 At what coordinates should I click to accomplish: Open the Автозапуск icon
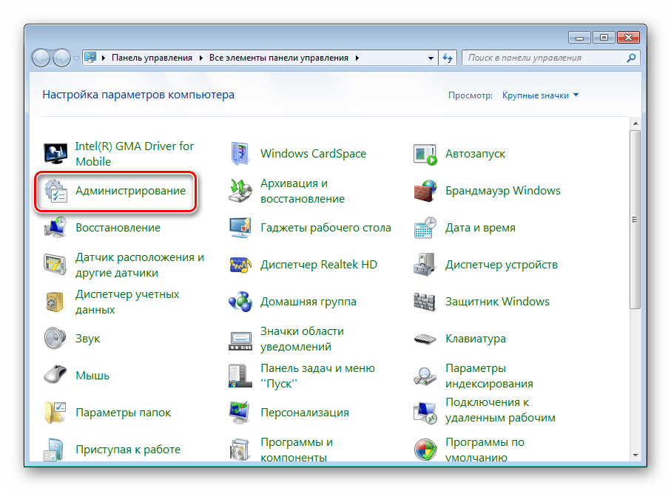pos(425,155)
